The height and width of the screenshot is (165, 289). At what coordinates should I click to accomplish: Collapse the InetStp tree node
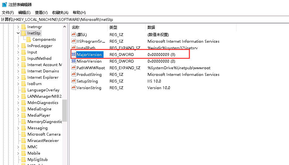(x=18, y=33)
